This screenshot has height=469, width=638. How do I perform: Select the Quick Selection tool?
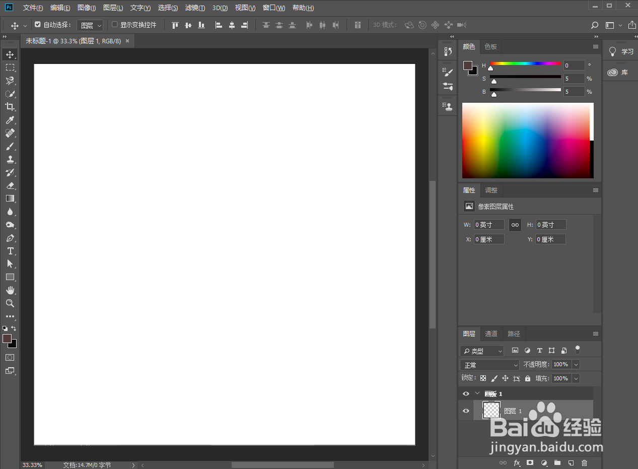10,94
